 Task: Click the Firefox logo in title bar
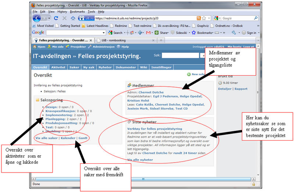(33, 5)
